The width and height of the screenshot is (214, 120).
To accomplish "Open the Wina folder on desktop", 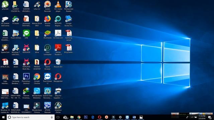I will click(x=37, y=49).
